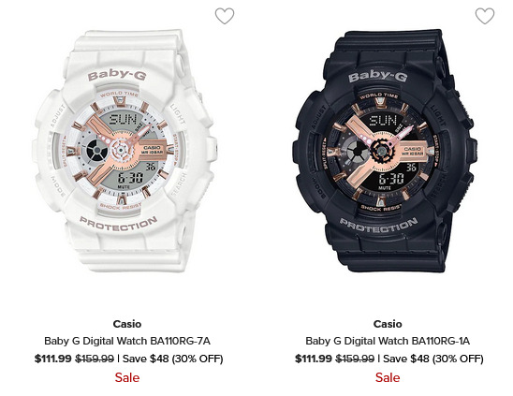This screenshot has height=396, width=513.
Task: Click crossed-out $159.99 price under black watch
Action: (355, 359)
